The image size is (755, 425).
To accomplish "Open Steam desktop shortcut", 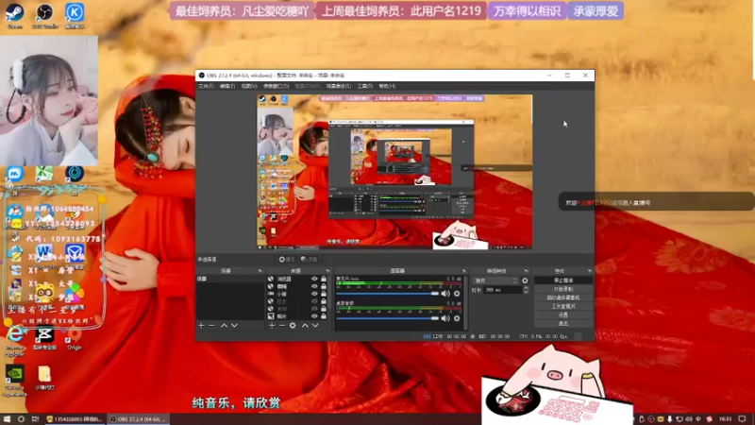I will 15,16.
